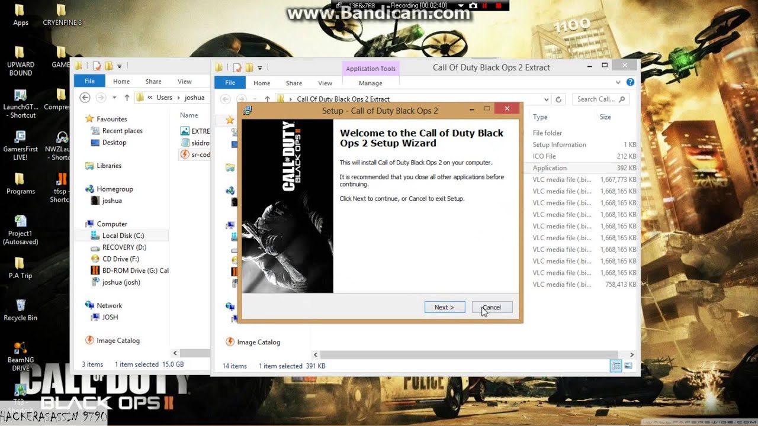The width and height of the screenshot is (758, 426).
Task: Click the setup wizard title bar icon
Action: [x=248, y=110]
